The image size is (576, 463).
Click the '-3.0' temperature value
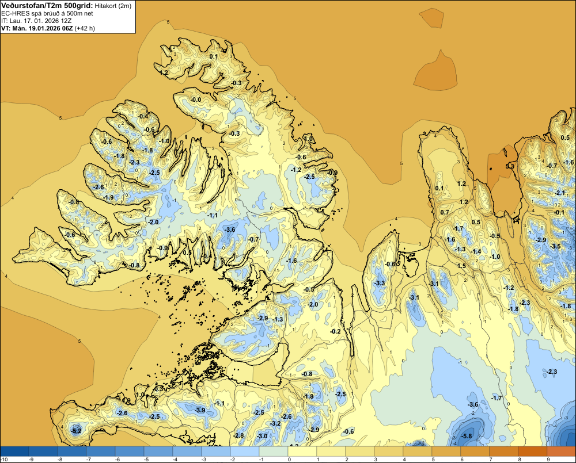tap(262, 436)
